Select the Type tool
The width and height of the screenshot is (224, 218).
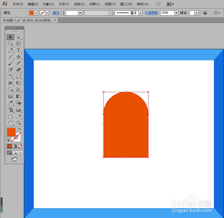point(18,50)
